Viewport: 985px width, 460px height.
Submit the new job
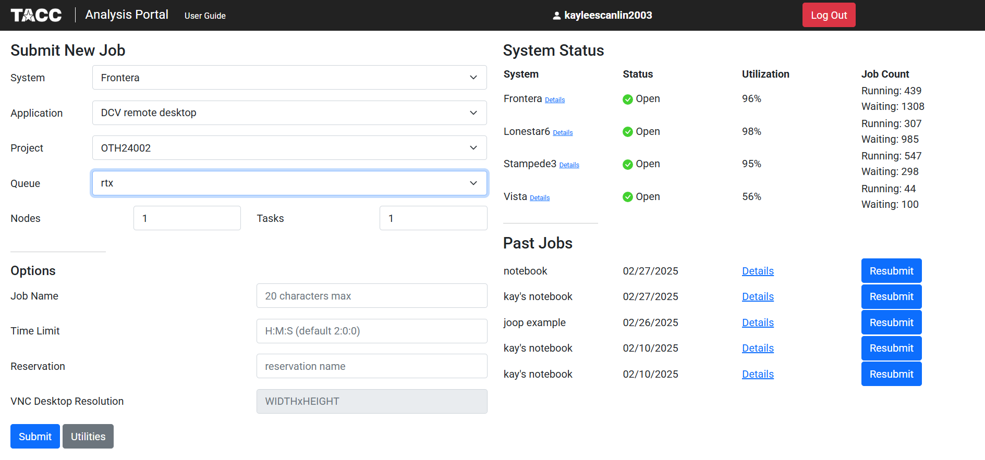pos(35,436)
